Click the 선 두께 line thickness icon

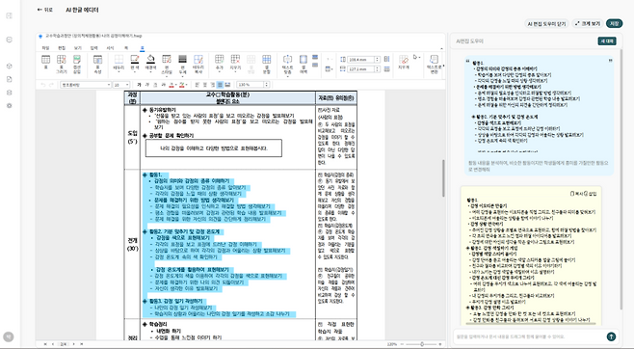tap(182, 60)
